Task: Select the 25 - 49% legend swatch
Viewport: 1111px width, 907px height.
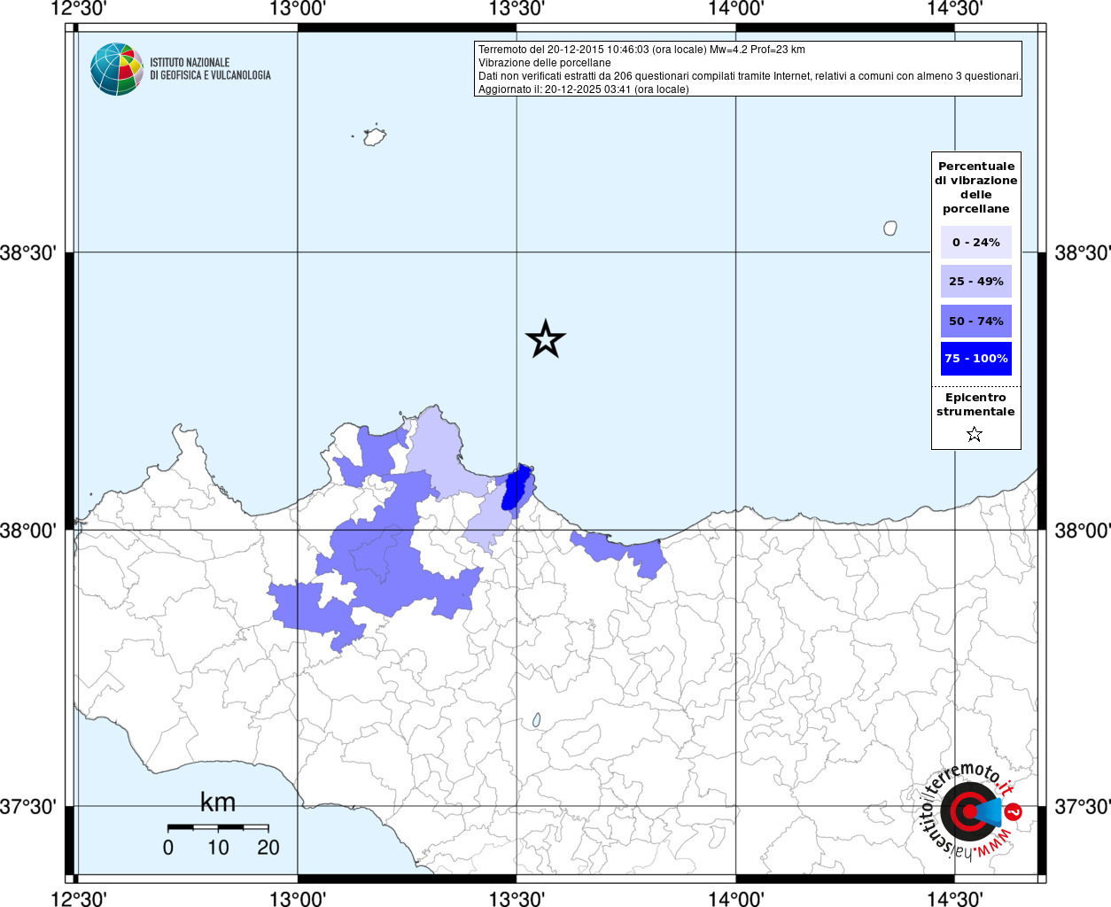Action: coord(975,282)
